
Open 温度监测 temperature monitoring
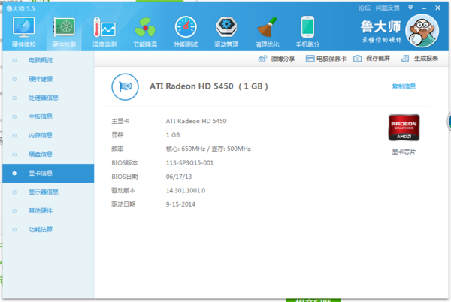point(104,32)
